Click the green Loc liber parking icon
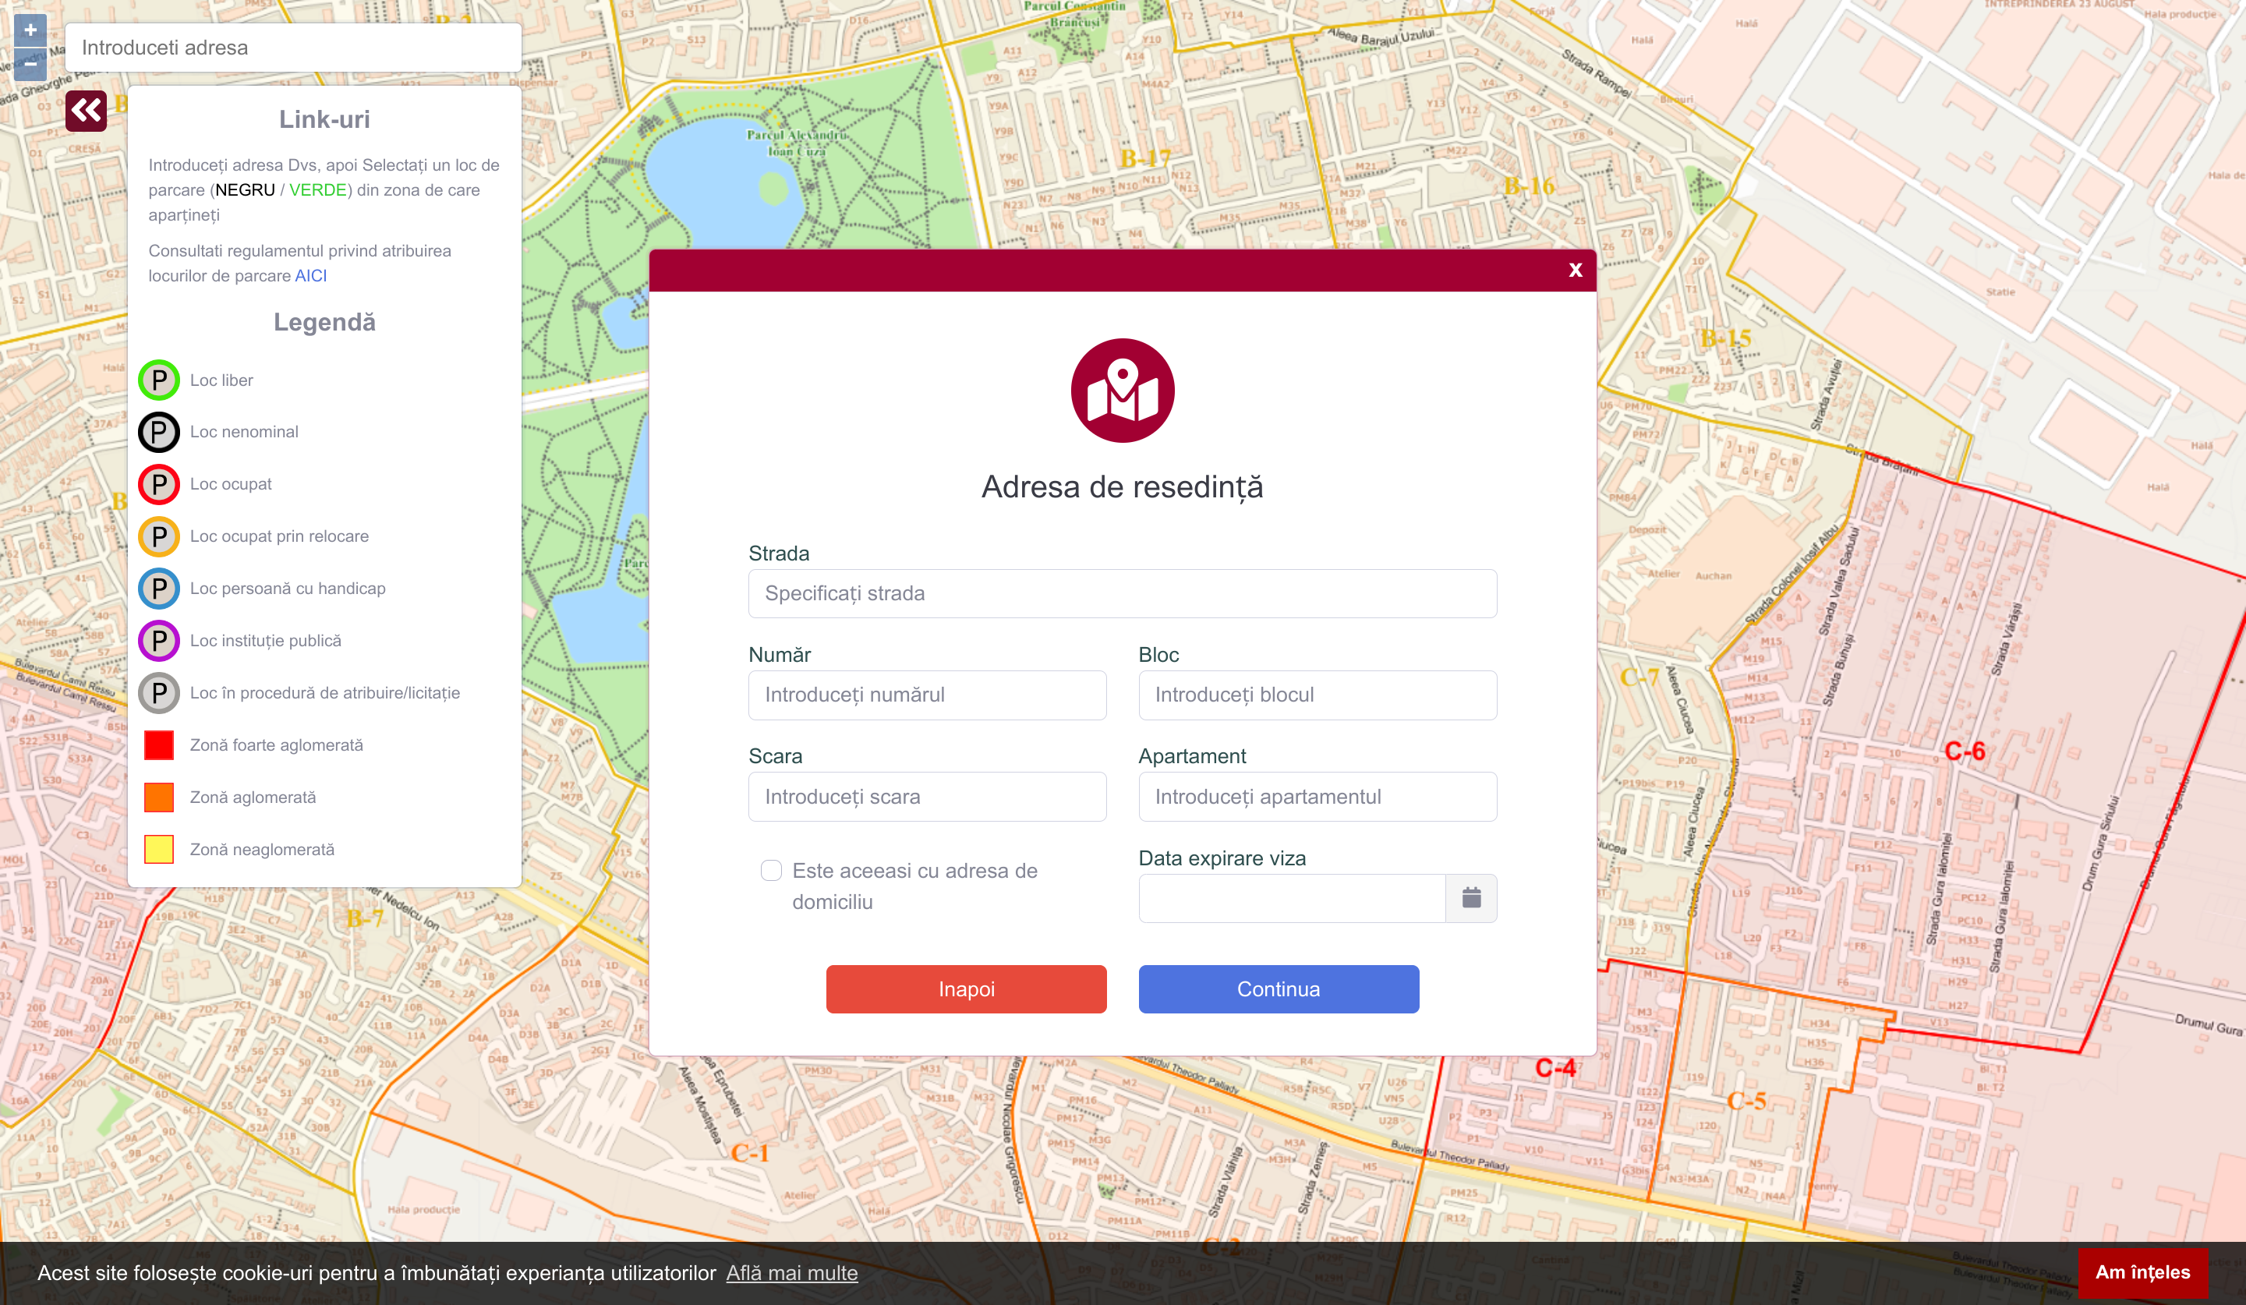This screenshot has width=2246, height=1305. (x=158, y=380)
